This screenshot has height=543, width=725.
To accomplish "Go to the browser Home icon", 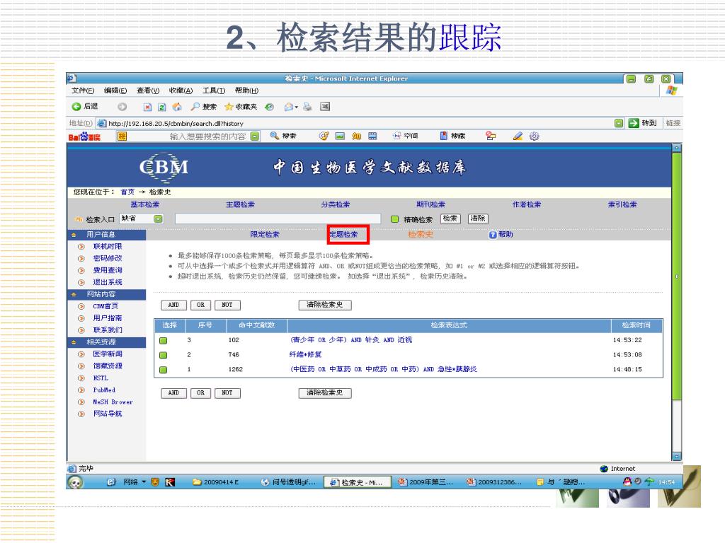I will (177, 107).
